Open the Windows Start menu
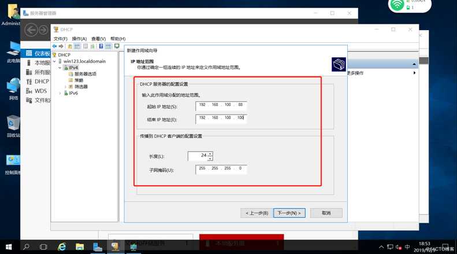 coord(9,247)
